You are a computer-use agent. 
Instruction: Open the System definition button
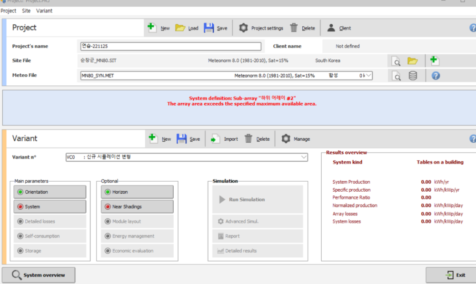click(50, 207)
